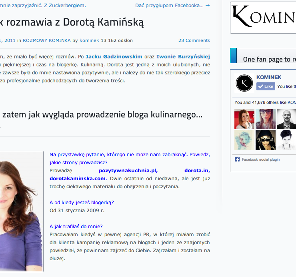
Task: Click the Facebook icon next to social plugin
Action: pyautogui.click(x=237, y=159)
